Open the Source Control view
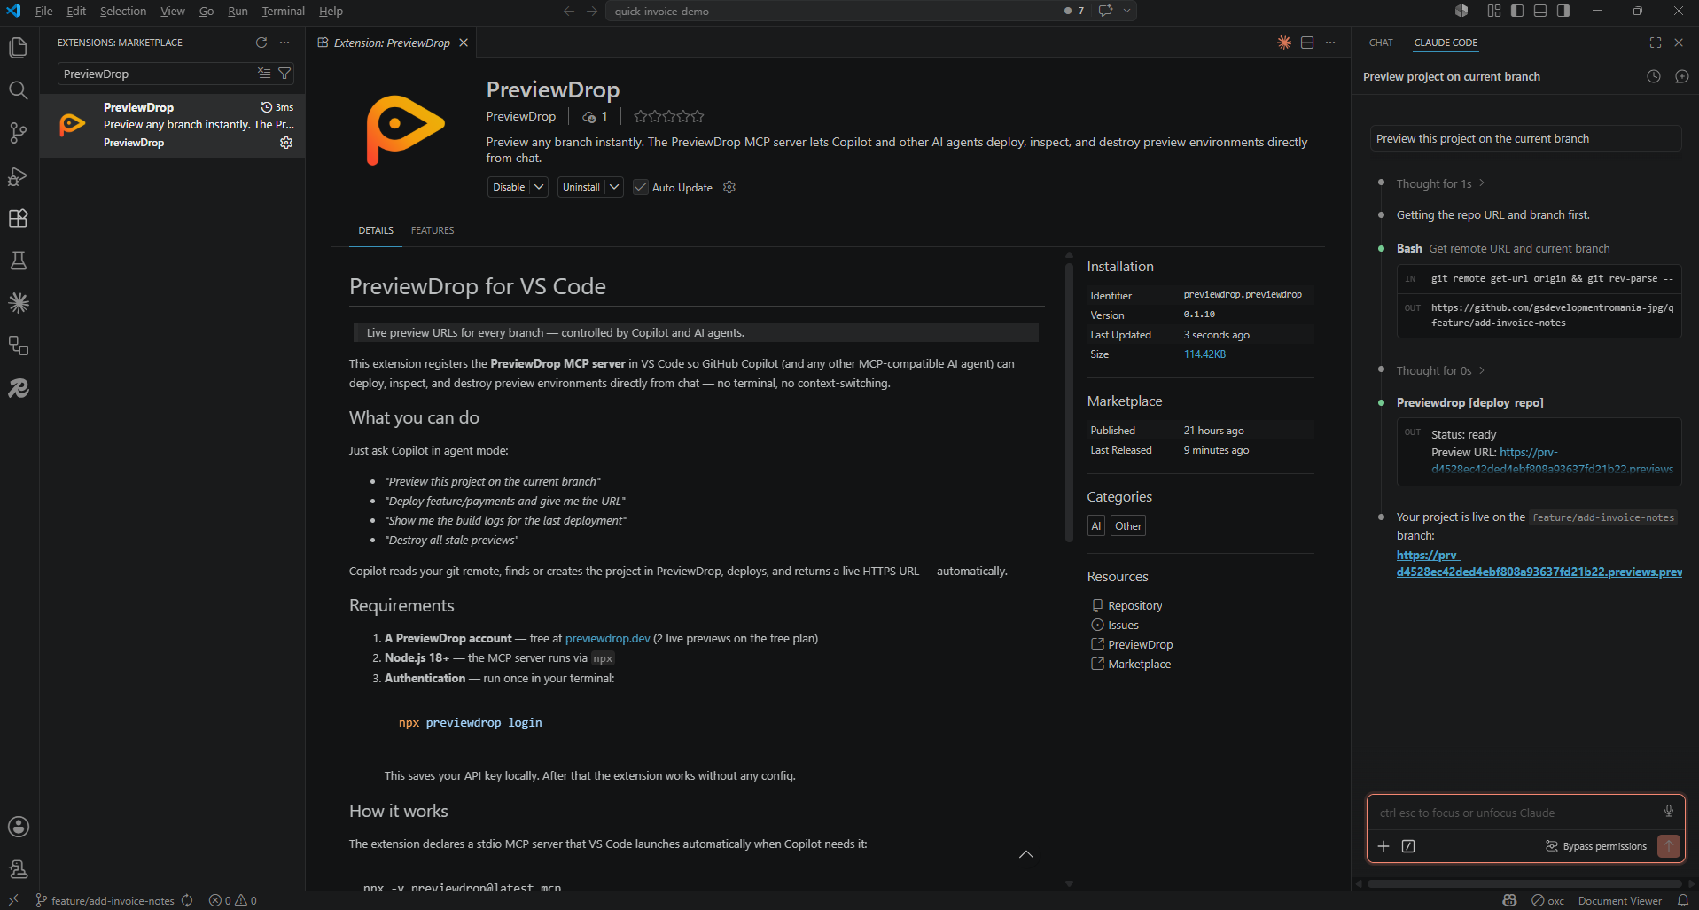1699x910 pixels. click(x=18, y=133)
